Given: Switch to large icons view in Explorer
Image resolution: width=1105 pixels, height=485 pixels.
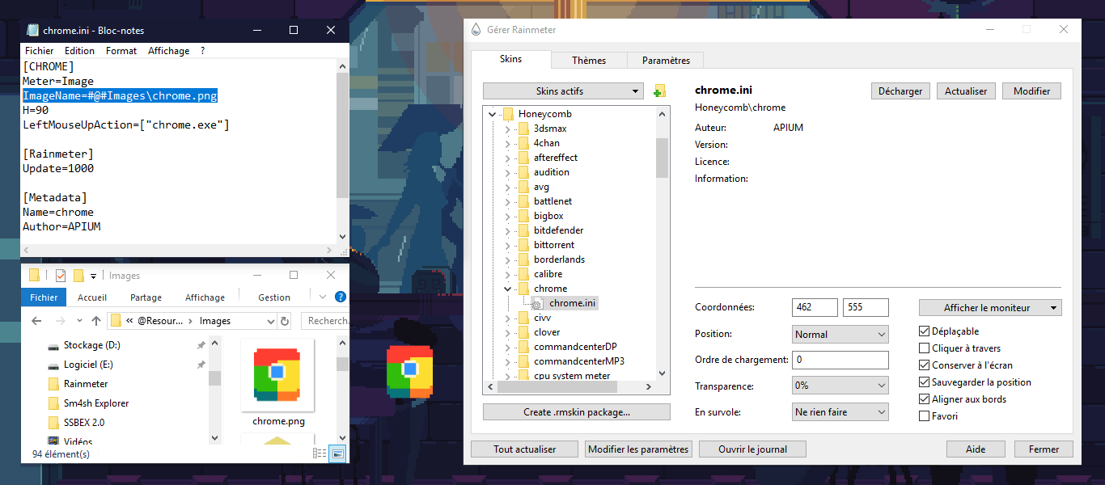Looking at the screenshot, I should (337, 454).
